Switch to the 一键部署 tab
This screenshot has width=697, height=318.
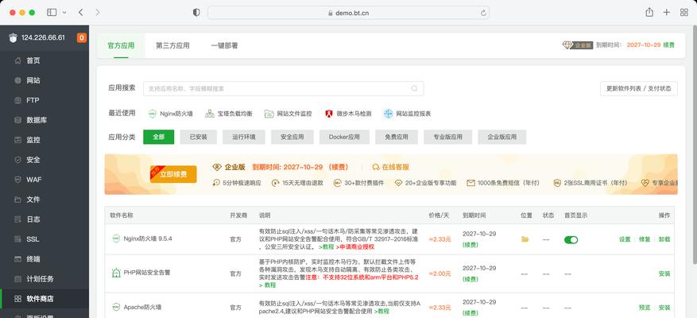tap(224, 45)
